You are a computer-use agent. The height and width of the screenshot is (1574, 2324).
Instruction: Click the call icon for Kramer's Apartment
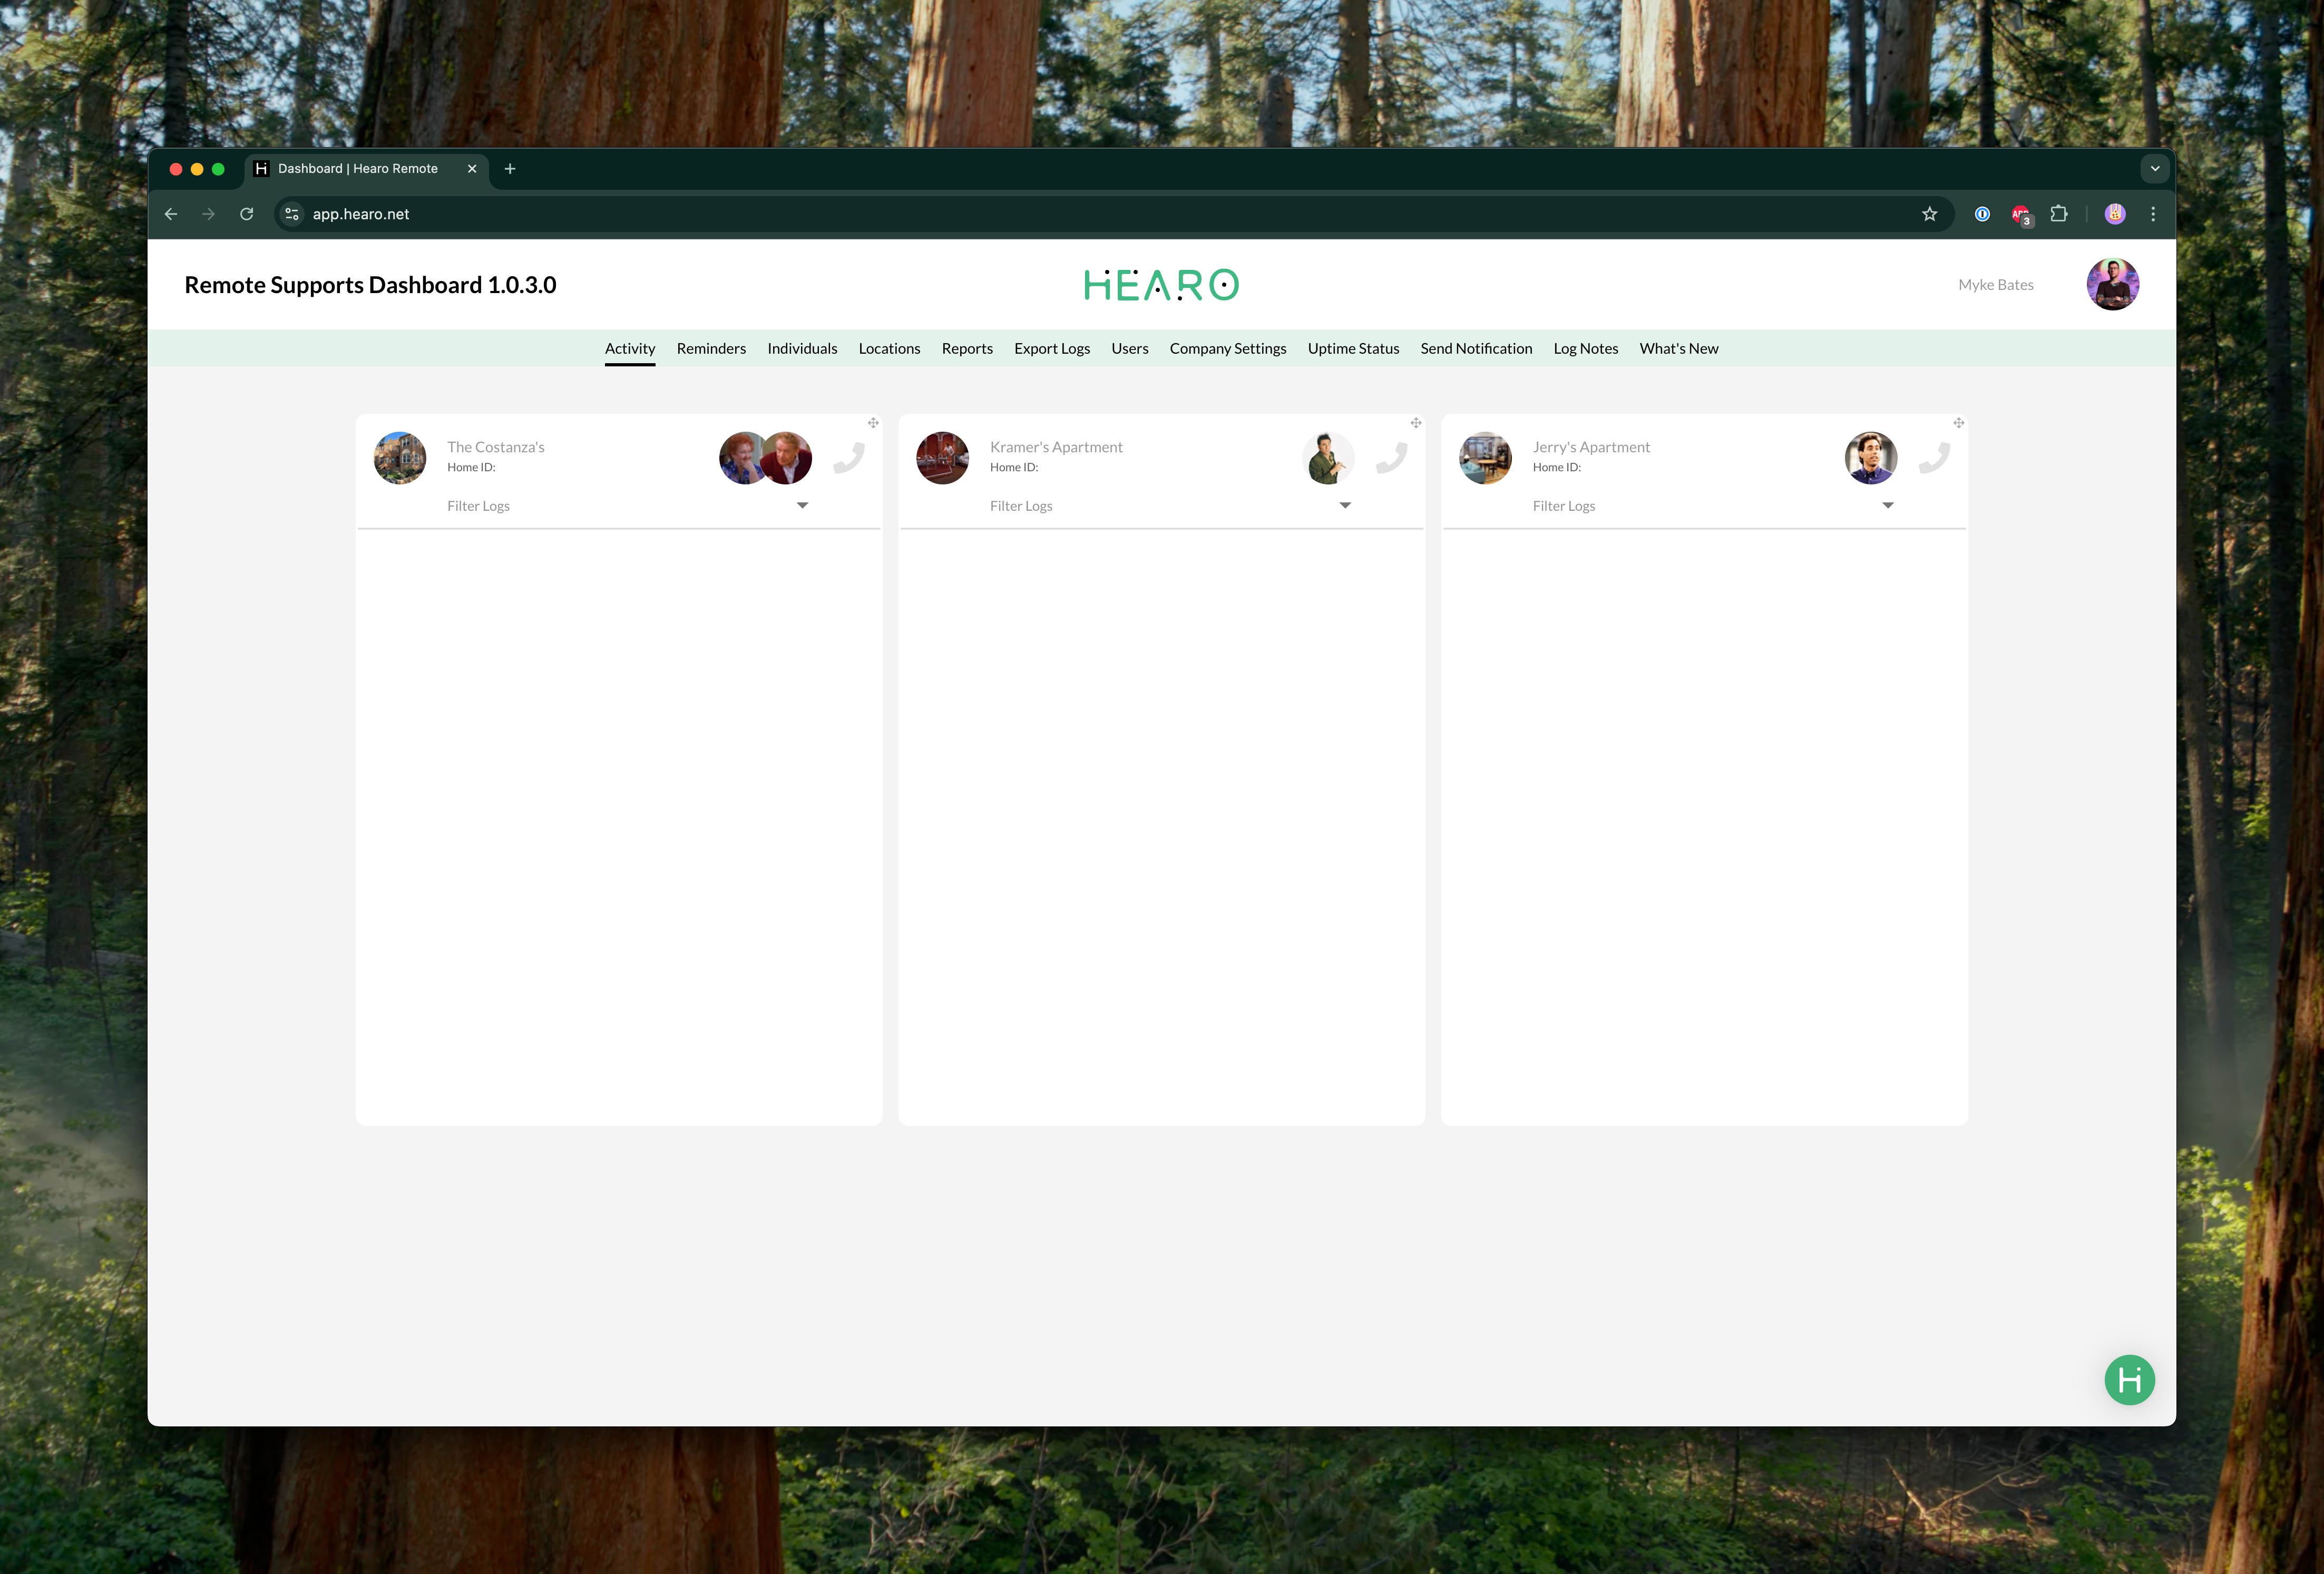tap(1392, 458)
